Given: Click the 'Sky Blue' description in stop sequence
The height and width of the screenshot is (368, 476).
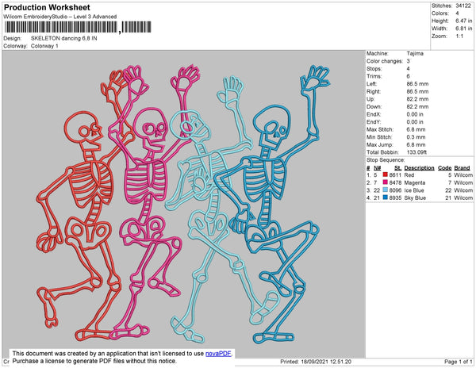Looking at the screenshot, I should (415, 197).
